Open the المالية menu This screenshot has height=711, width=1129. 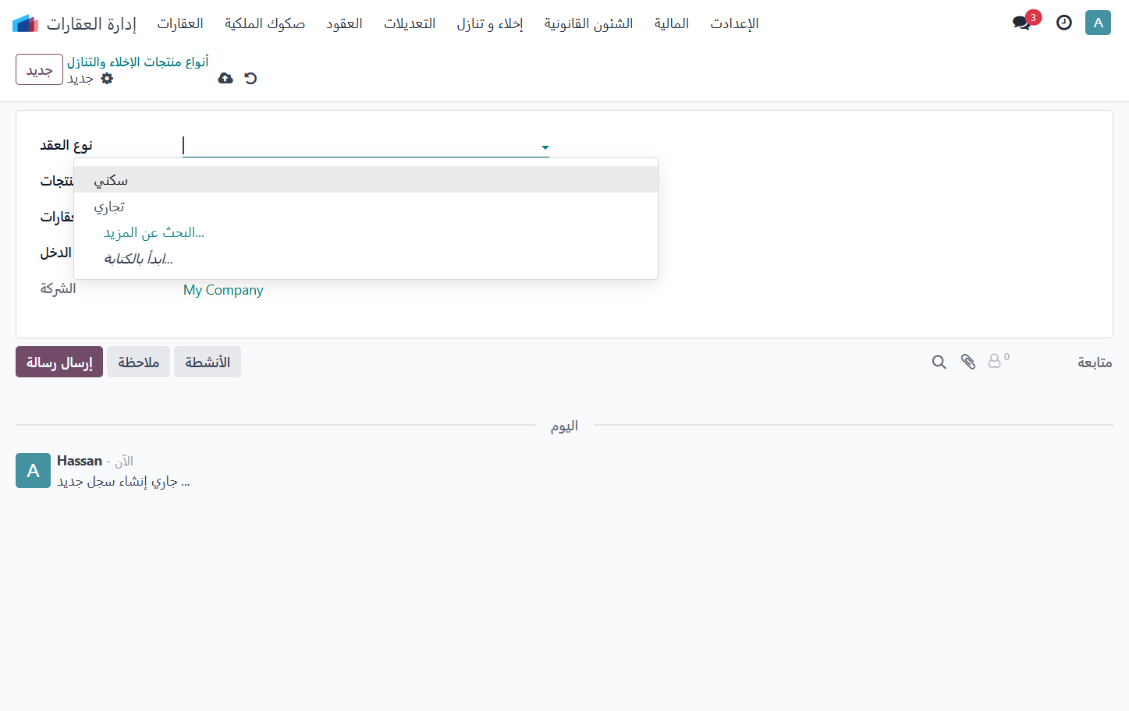(672, 23)
